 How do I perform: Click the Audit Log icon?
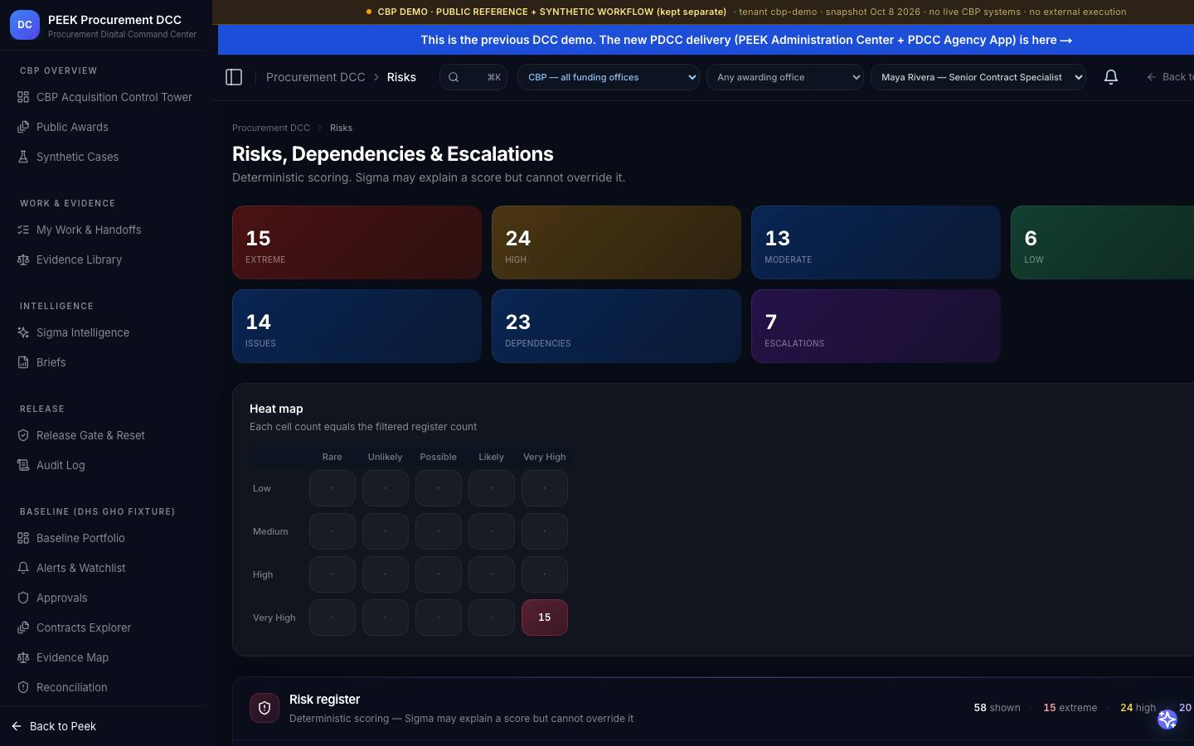pos(23,465)
